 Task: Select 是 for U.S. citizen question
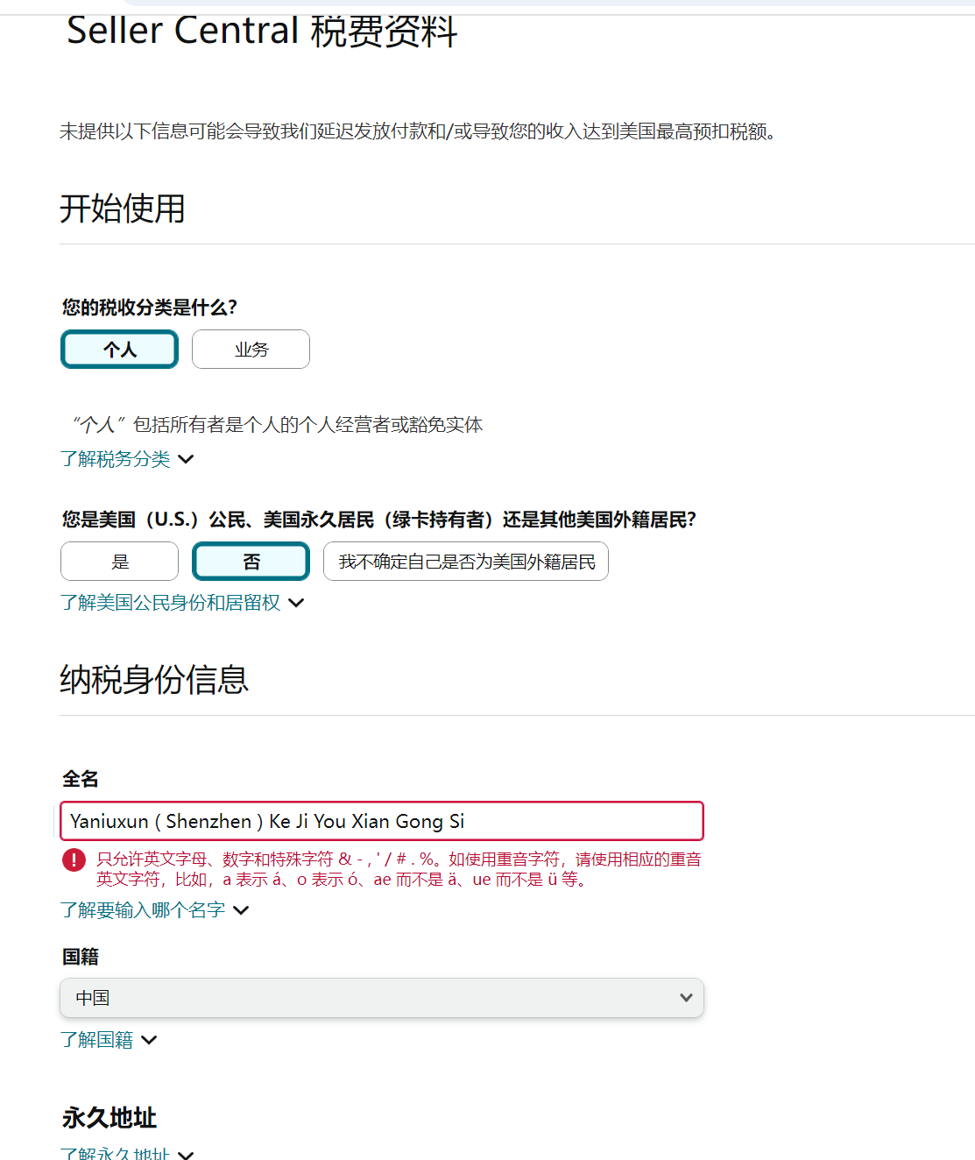pos(119,561)
